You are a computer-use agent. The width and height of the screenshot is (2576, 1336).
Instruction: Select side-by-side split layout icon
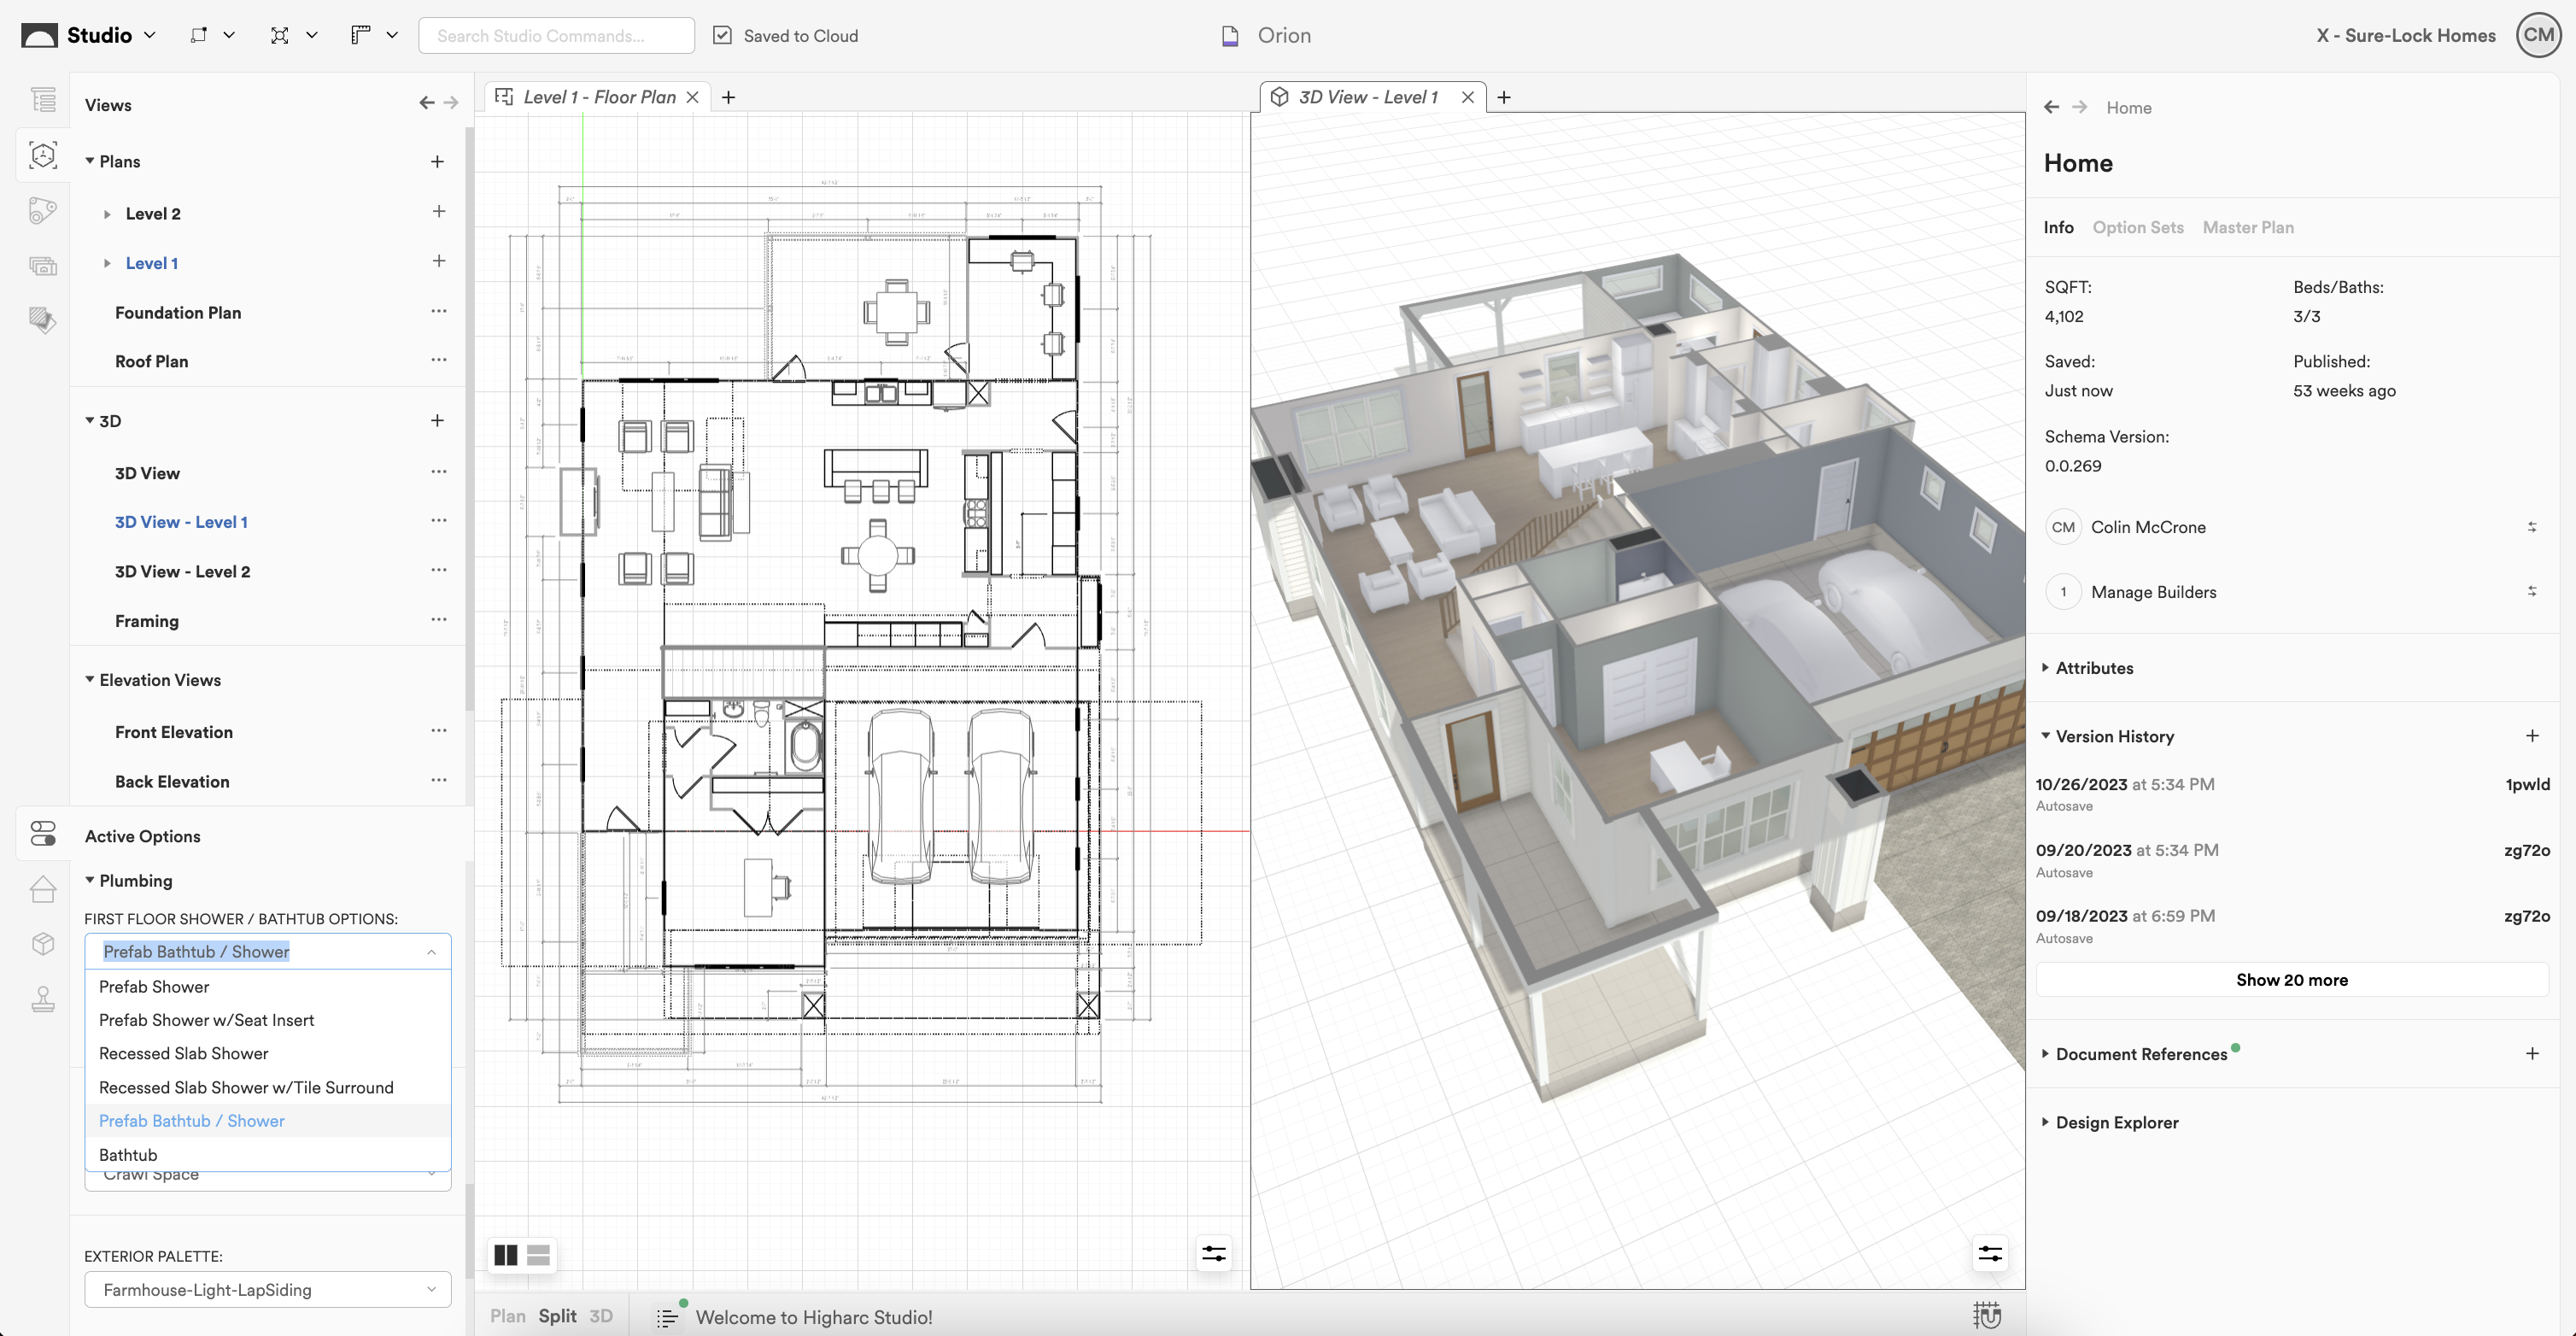[506, 1255]
